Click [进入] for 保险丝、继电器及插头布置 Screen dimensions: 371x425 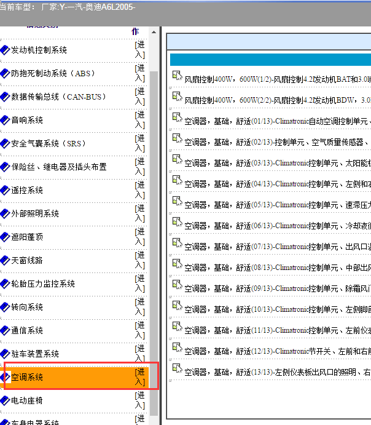pos(140,167)
